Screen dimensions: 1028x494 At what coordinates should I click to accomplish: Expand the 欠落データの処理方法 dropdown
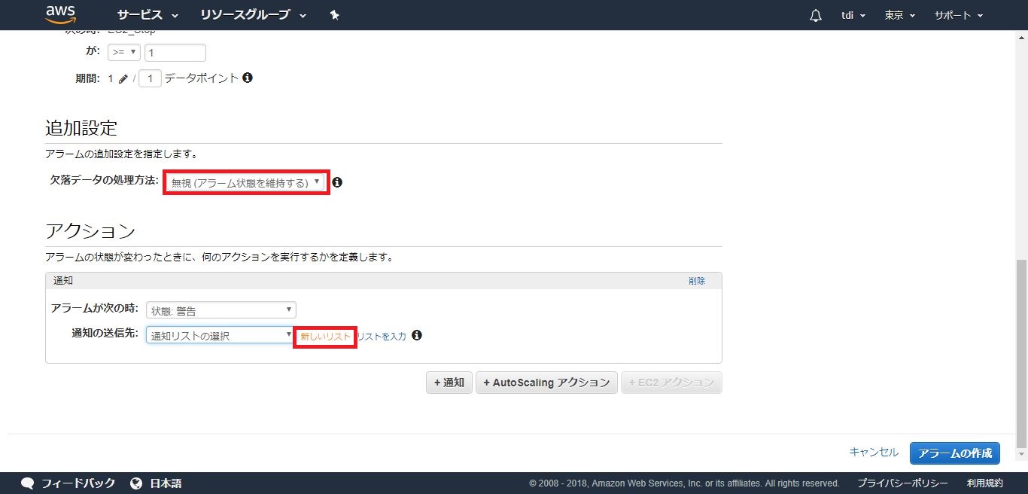(x=246, y=182)
